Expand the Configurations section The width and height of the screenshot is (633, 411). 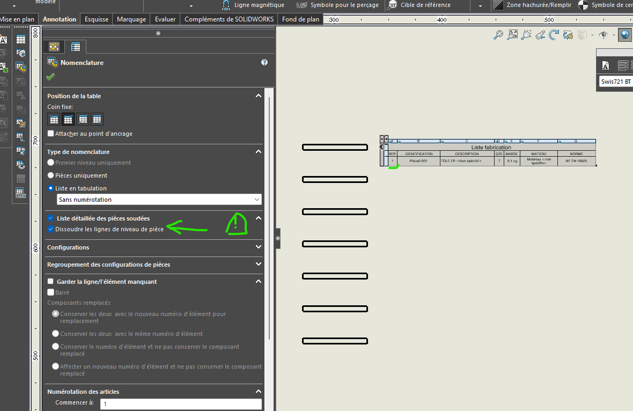click(x=259, y=247)
